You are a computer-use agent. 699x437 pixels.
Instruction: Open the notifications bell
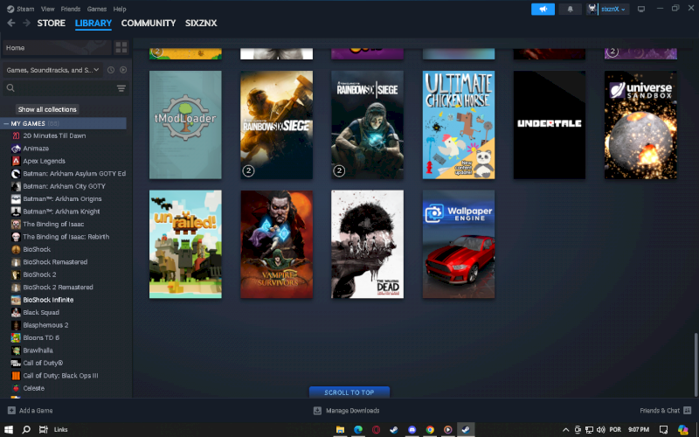571,9
